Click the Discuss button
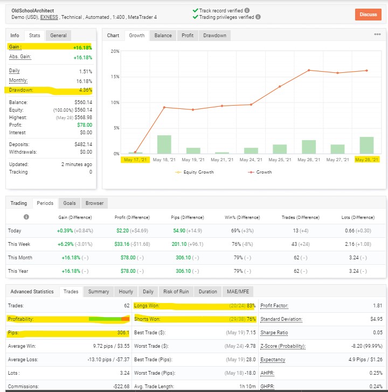This screenshot has height=392, width=388. coord(368,15)
